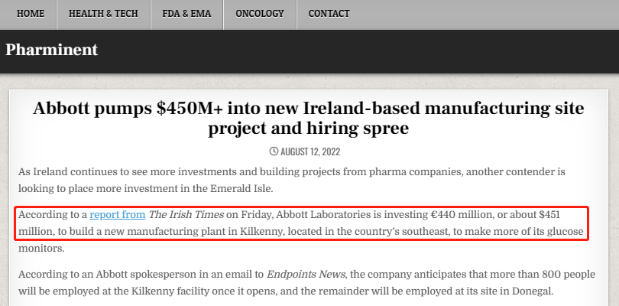
Task: Click the empty gray bar right of CONTACT
Action: click(x=491, y=15)
